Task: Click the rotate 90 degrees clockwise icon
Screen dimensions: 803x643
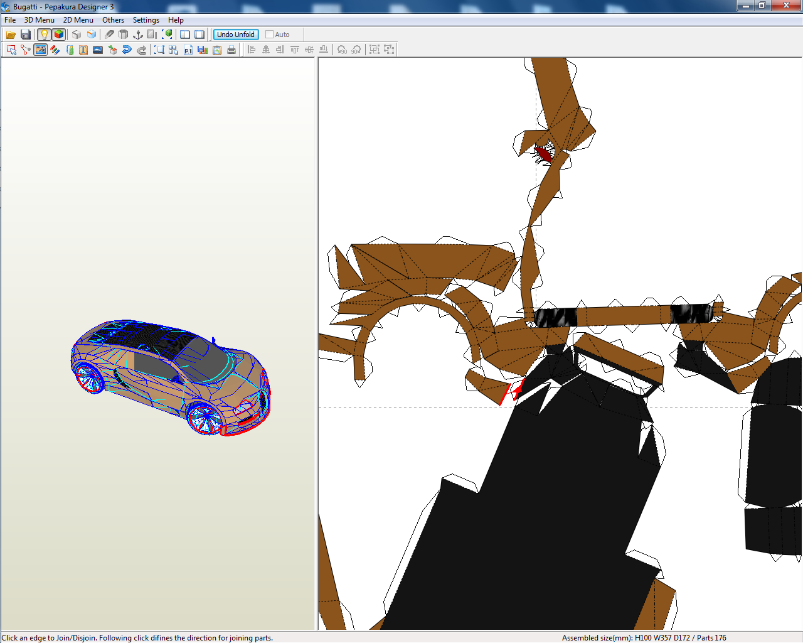Action: point(356,50)
